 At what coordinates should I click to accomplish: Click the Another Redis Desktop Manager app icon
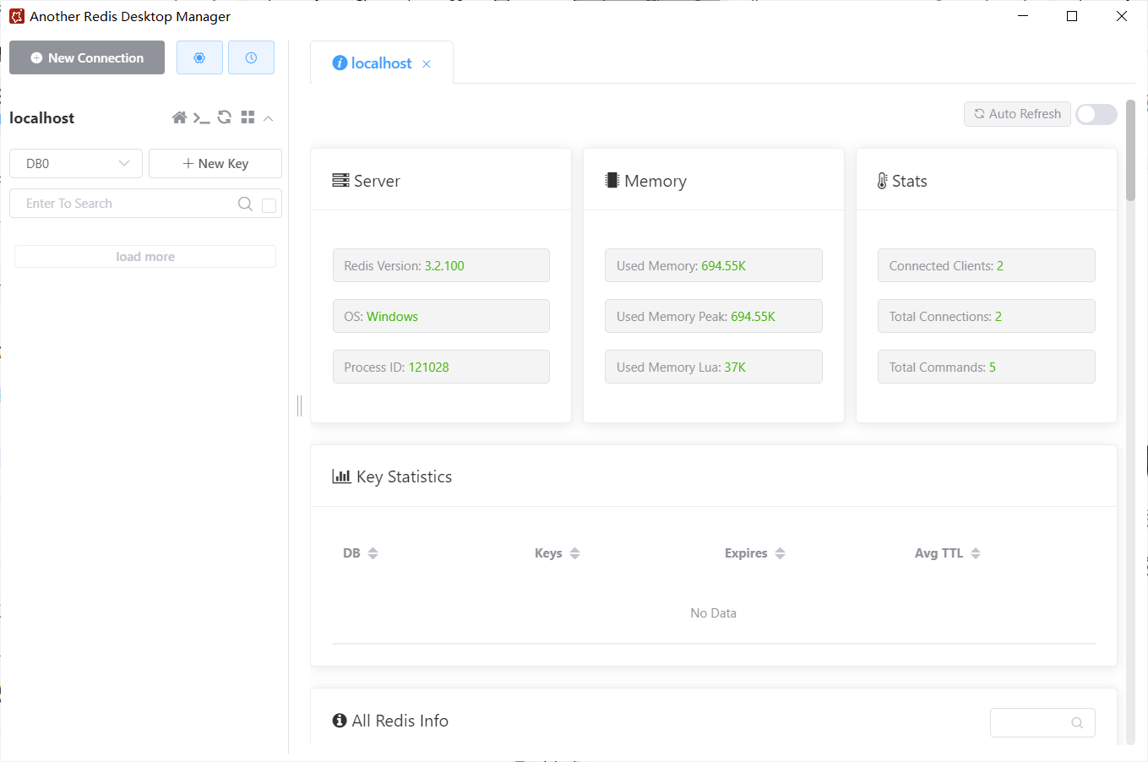tap(17, 16)
